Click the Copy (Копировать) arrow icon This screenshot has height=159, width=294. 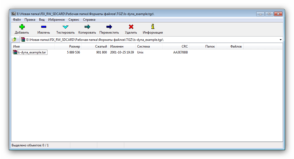coord(87,27)
